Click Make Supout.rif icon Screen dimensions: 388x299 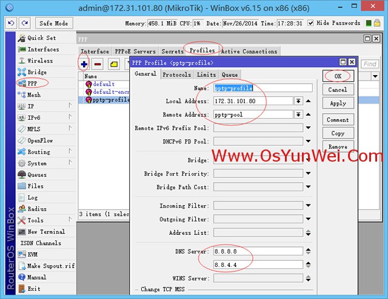(22, 266)
